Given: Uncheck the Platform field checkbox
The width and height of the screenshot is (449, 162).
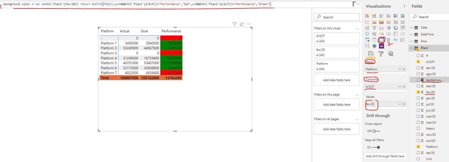Looking at the screenshot, I should tap(418, 147).
